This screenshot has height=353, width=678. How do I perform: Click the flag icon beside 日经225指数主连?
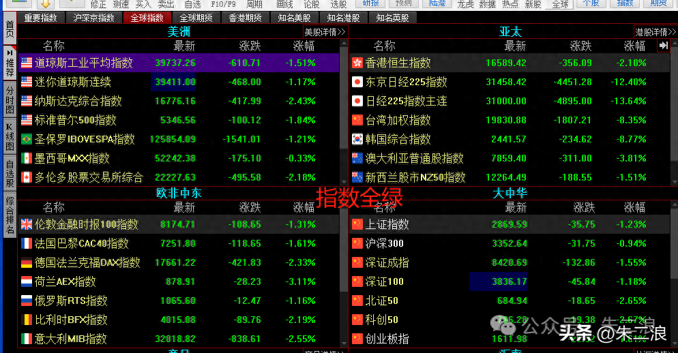(x=357, y=101)
